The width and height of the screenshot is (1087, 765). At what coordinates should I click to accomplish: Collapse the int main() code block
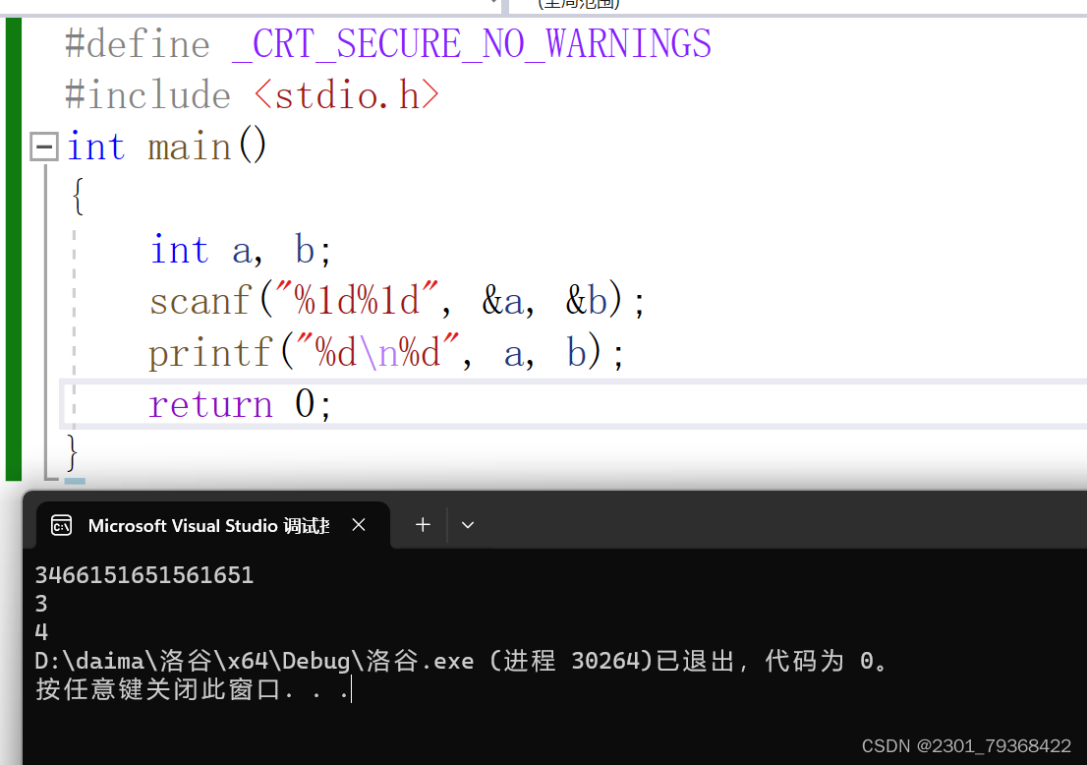tap(43, 146)
